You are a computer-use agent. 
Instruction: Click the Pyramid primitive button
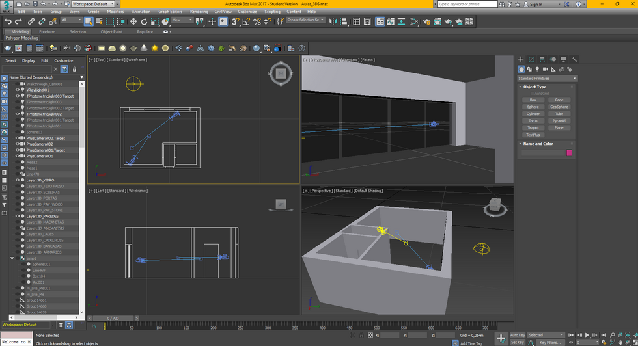(x=559, y=121)
